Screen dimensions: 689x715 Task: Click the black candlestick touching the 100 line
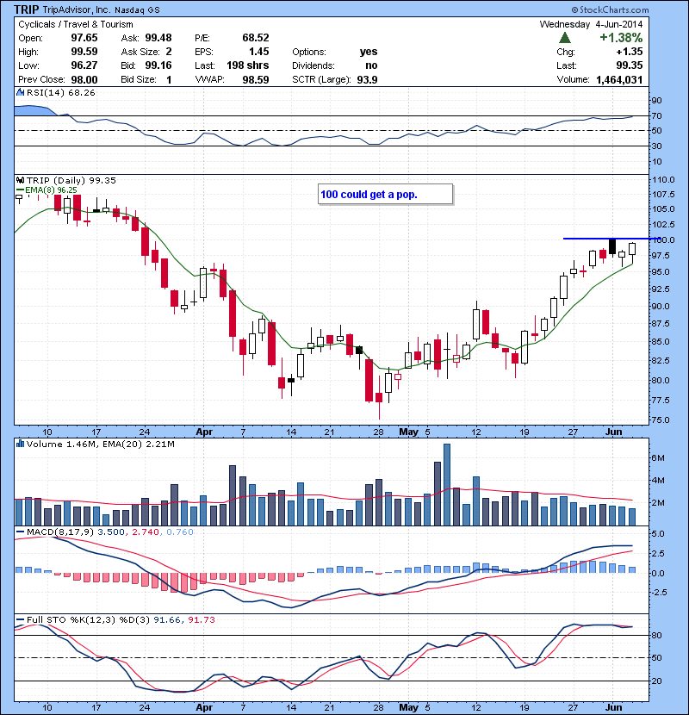point(612,246)
